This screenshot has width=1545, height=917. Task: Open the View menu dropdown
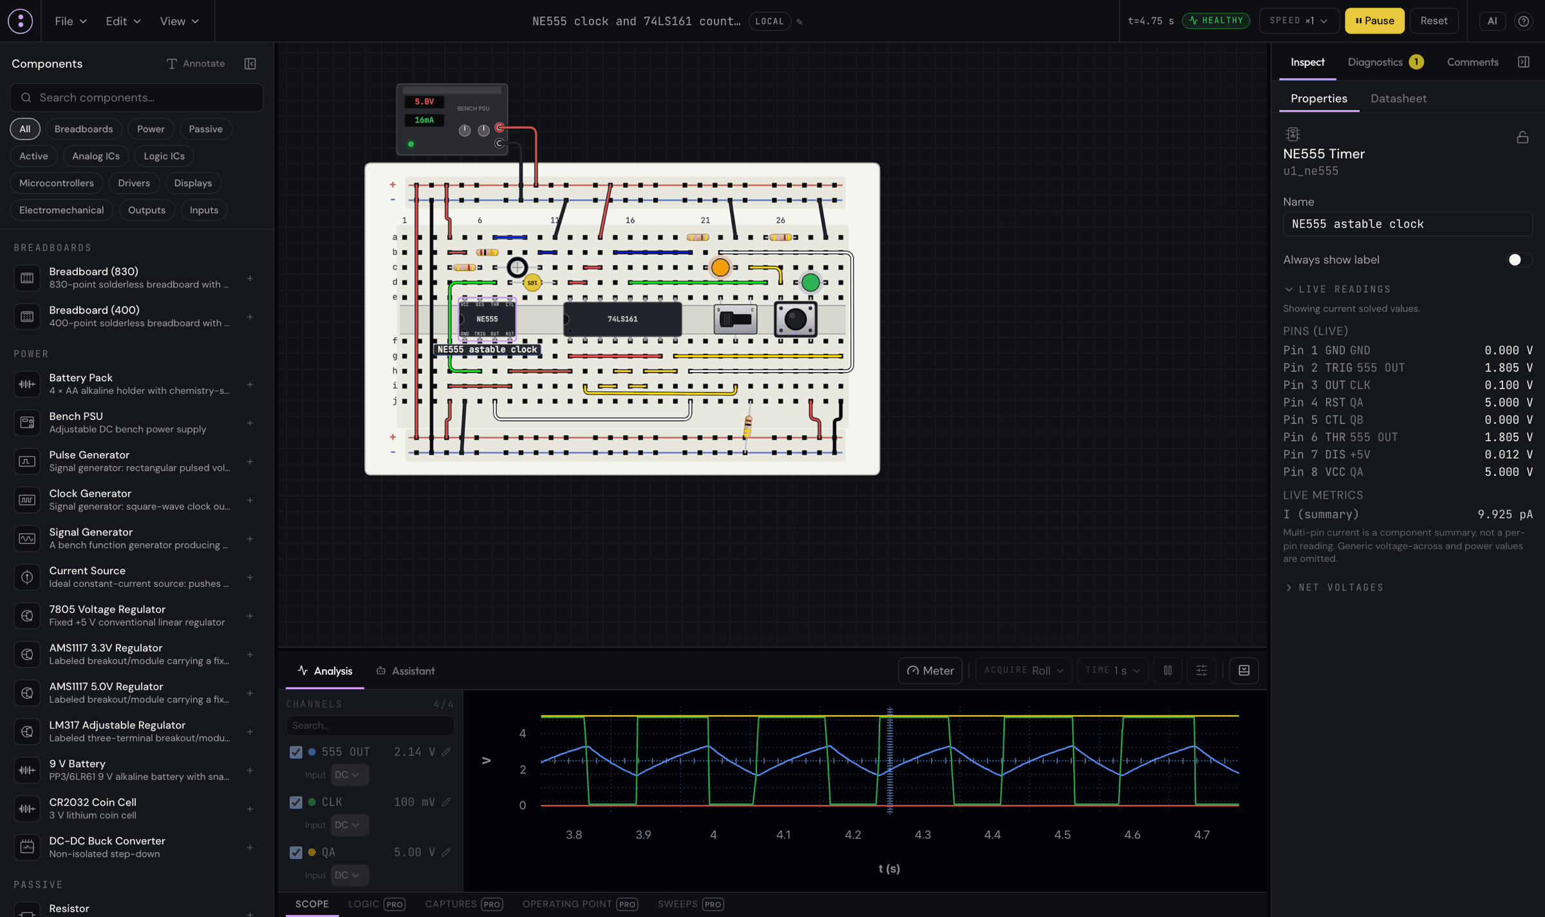(x=179, y=21)
